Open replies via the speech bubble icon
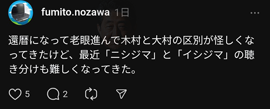Image resolution: width=270 pixels, height=109 pixels. coord(53,94)
